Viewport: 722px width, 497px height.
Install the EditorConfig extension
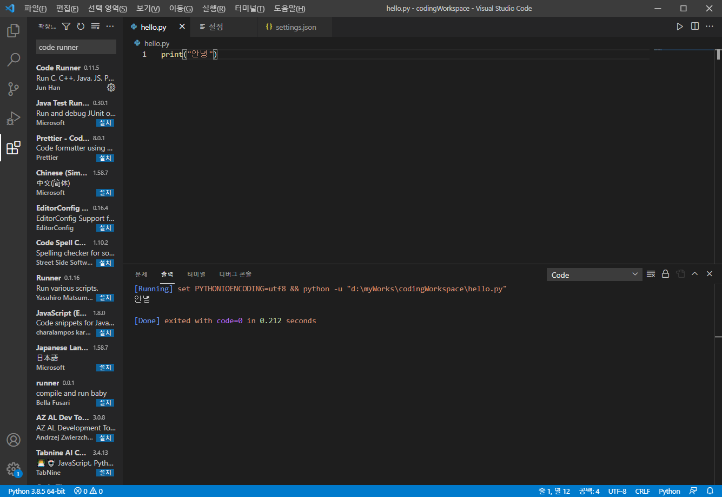click(105, 228)
